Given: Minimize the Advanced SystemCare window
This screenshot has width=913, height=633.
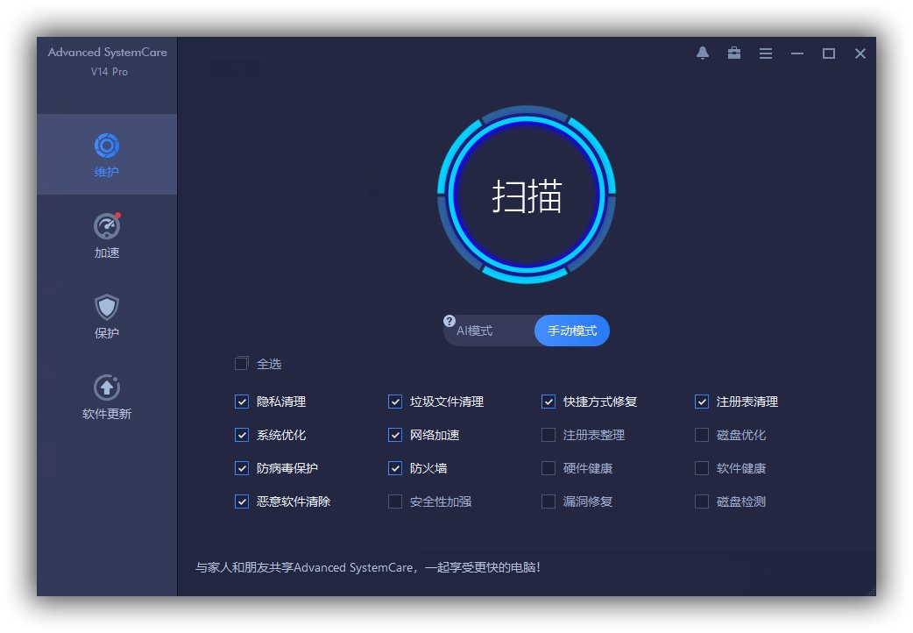Looking at the screenshot, I should click(x=797, y=53).
